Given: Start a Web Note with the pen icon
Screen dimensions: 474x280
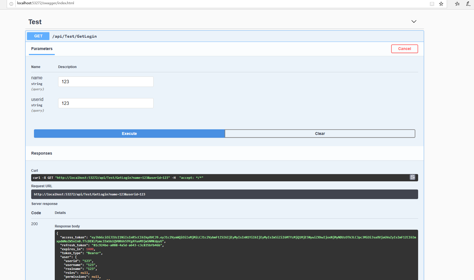Looking at the screenshot, I should point(468,4).
